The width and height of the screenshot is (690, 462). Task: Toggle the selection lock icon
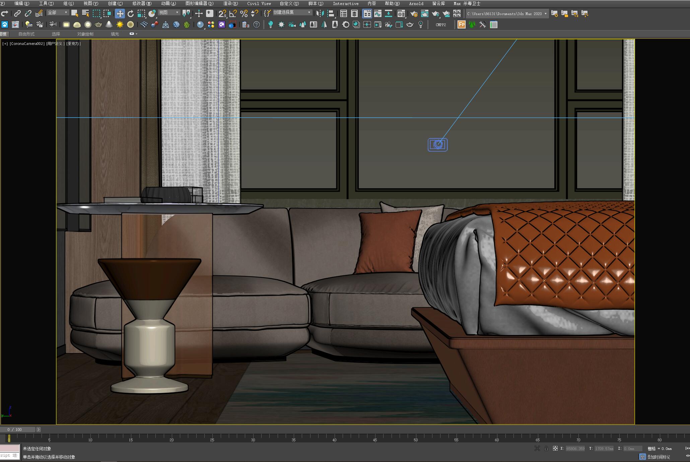coord(546,448)
